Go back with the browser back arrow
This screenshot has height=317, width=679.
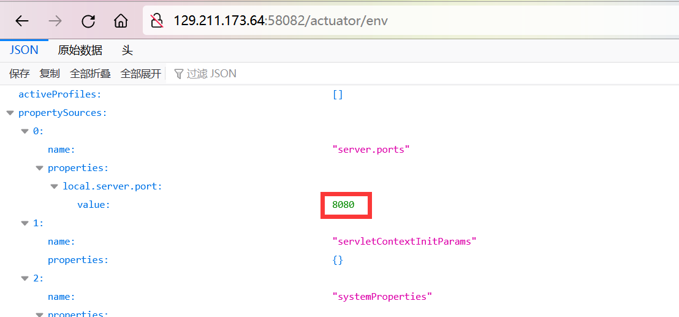[x=22, y=21]
